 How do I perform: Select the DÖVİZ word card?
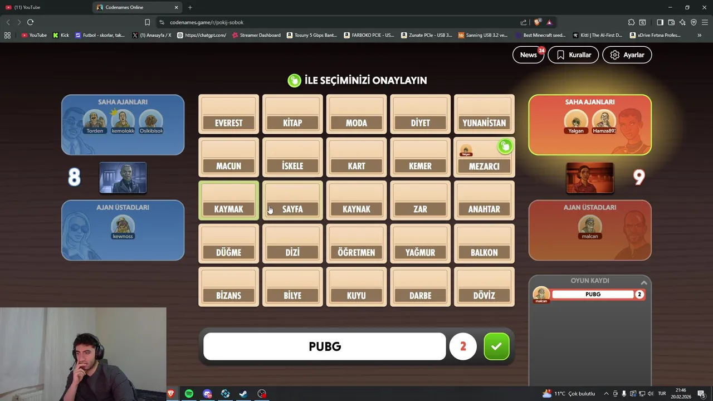[x=484, y=287]
